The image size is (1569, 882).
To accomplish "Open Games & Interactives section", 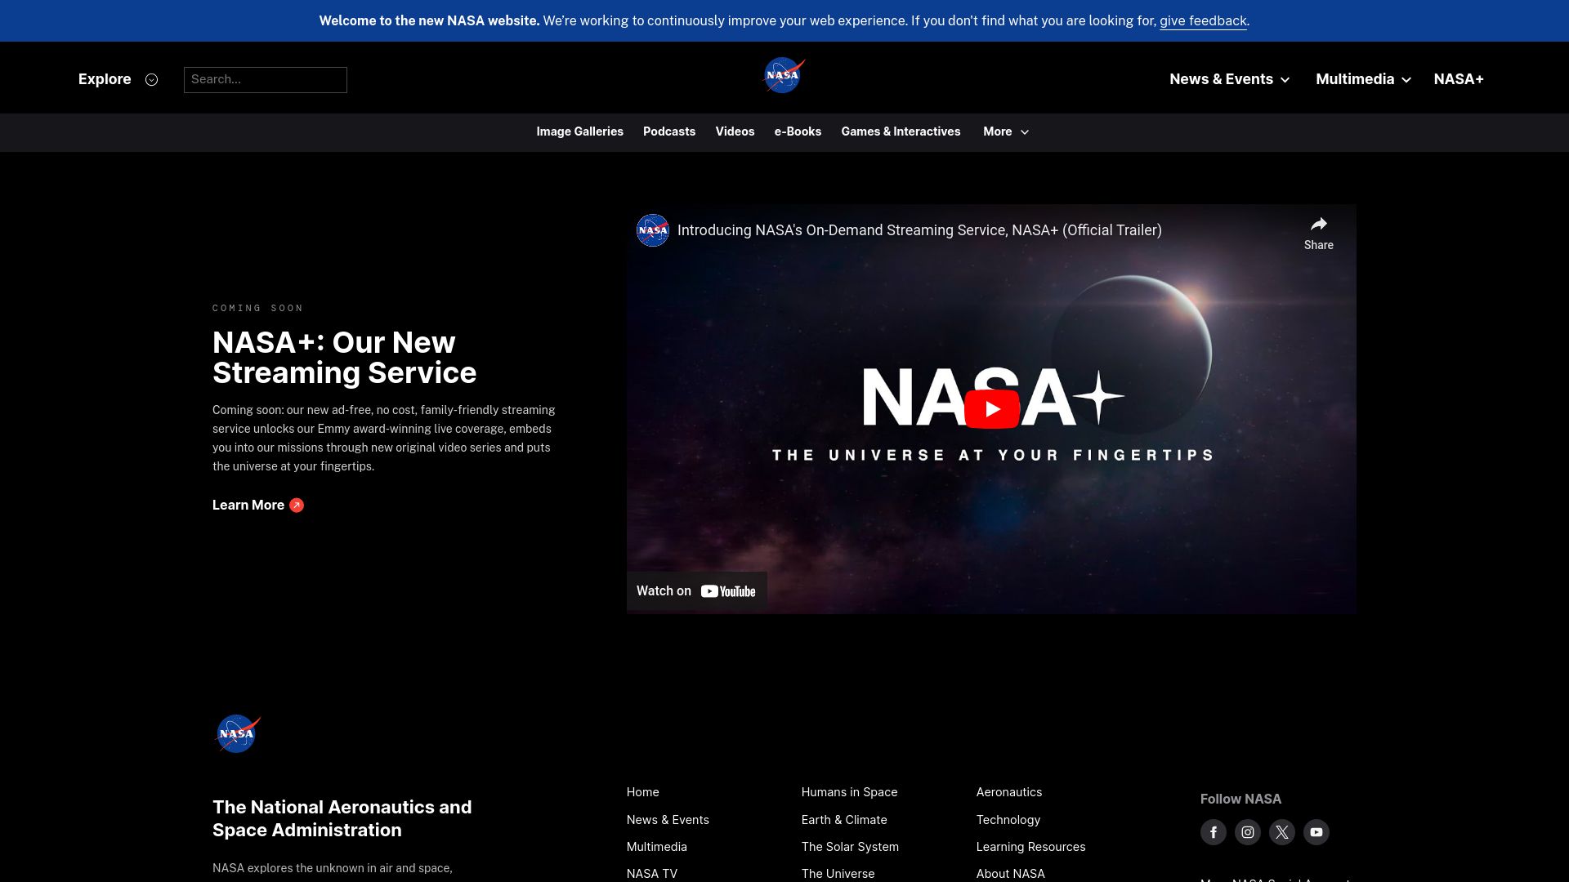I will 901,131.
